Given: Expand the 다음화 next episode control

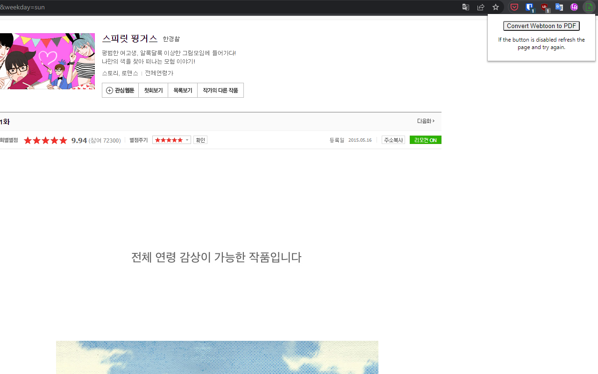Looking at the screenshot, I should click(x=425, y=121).
